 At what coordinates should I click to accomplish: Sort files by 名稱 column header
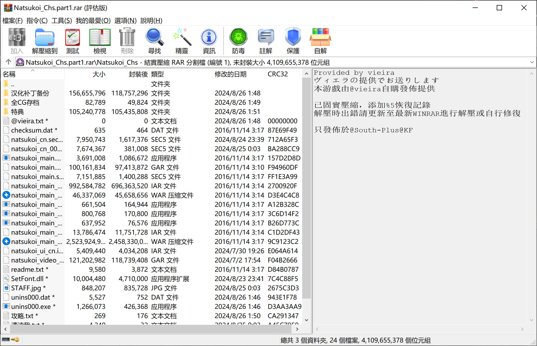[x=9, y=74]
